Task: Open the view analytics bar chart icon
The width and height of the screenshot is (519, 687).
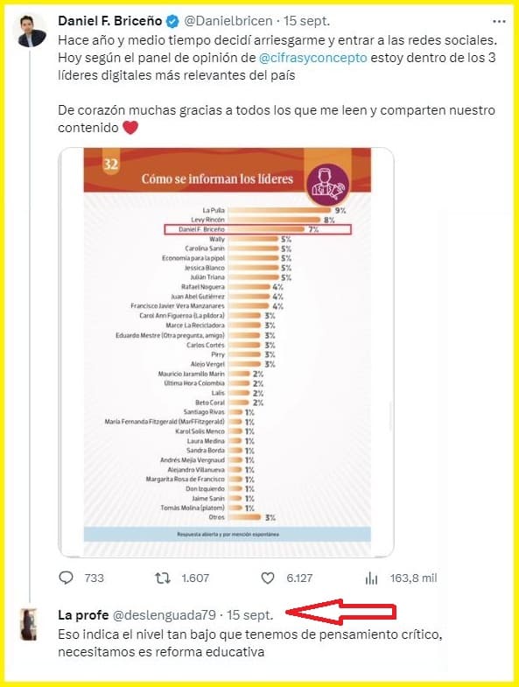Action: click(371, 578)
